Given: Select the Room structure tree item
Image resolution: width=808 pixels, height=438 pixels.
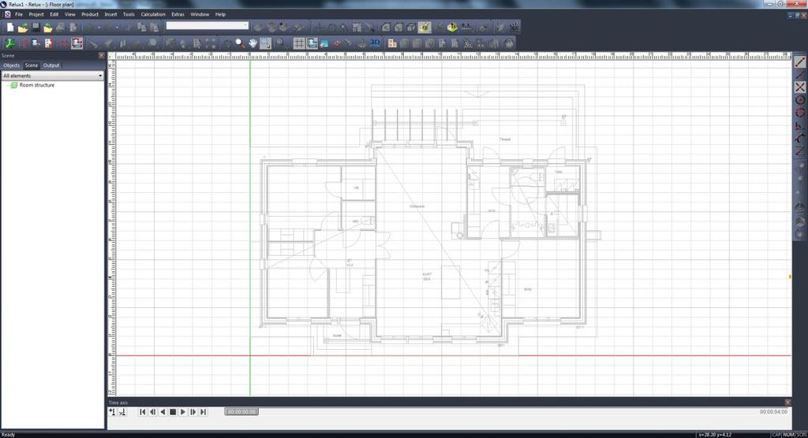Looking at the screenshot, I should (36, 85).
